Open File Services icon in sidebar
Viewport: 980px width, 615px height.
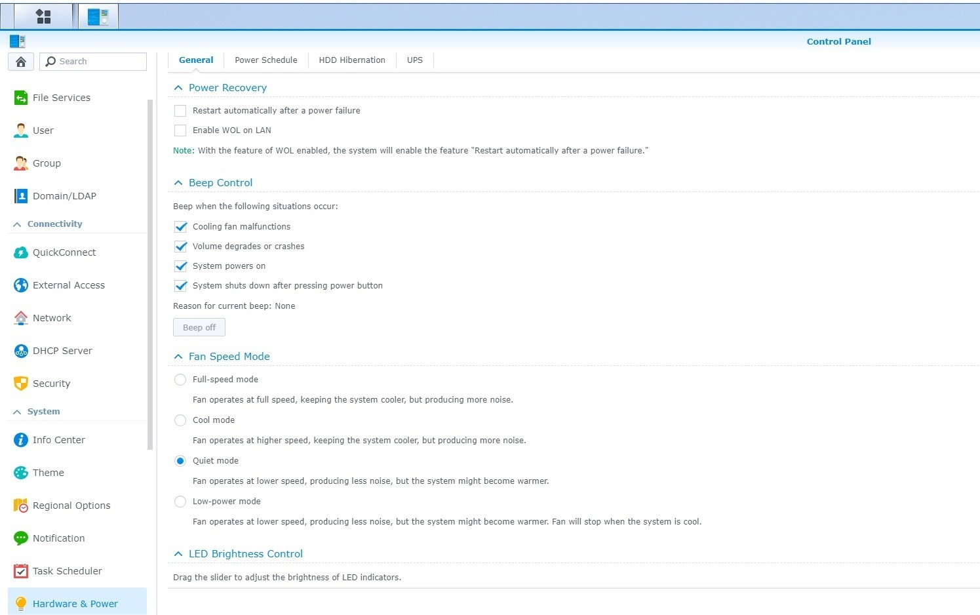(x=21, y=98)
